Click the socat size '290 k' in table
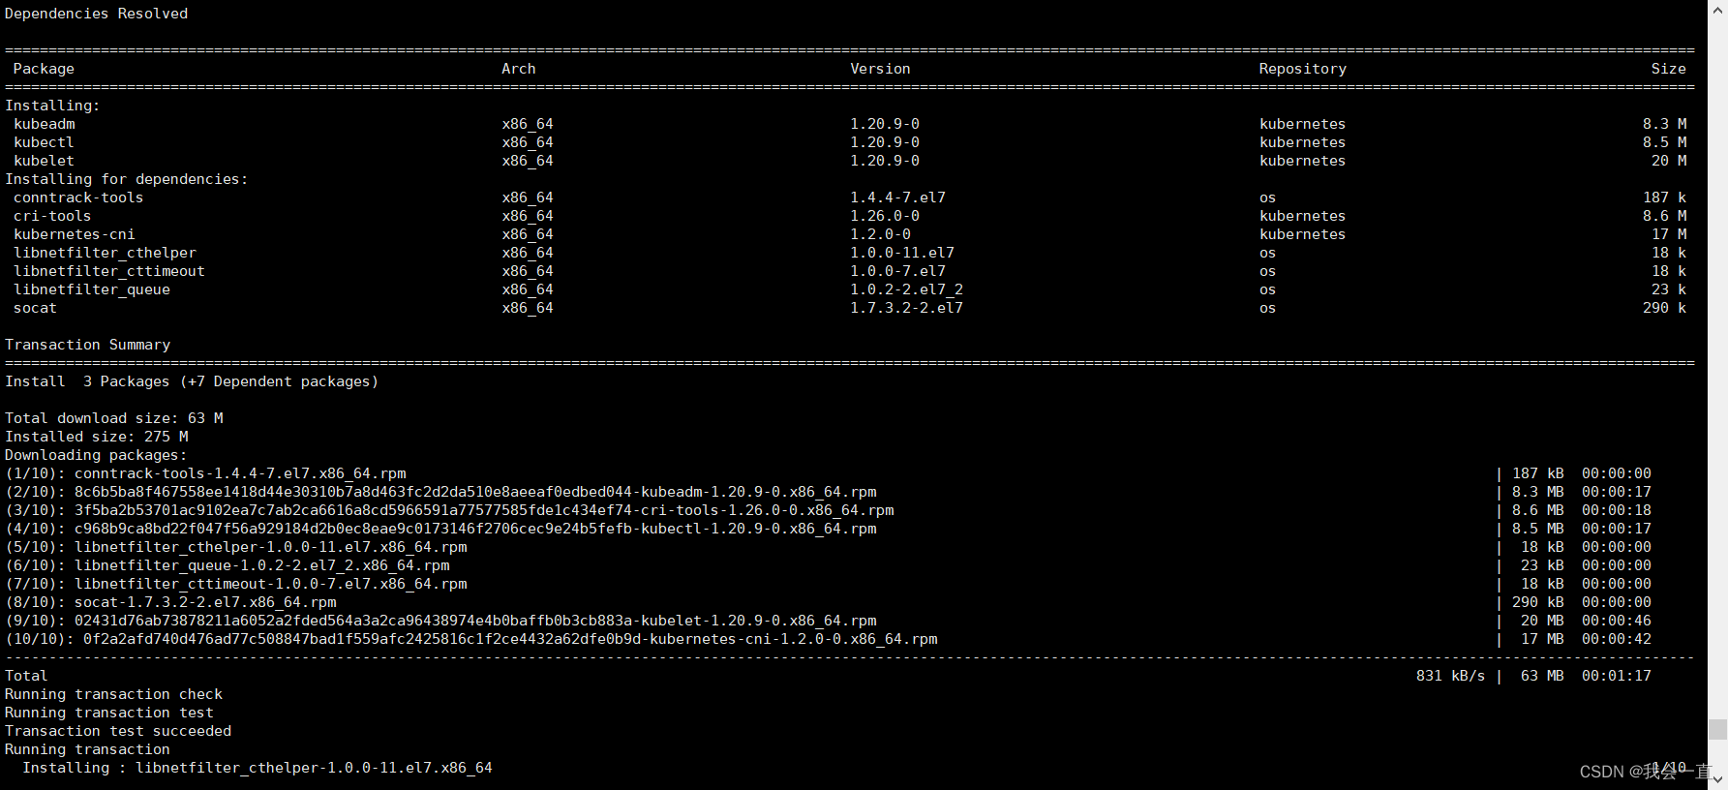Viewport: 1728px width, 790px height. pyautogui.click(x=1665, y=308)
